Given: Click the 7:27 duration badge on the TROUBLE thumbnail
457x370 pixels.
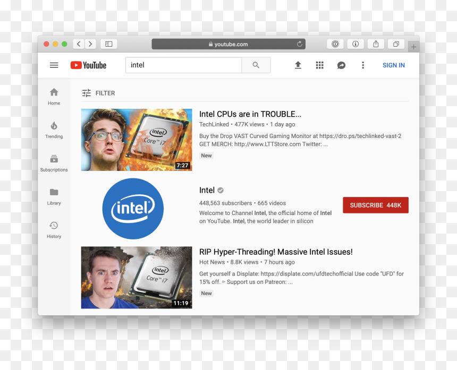Looking at the screenshot, I should 182,166.
